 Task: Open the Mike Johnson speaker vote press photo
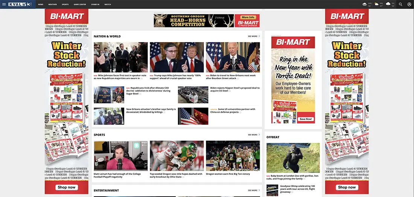click(x=121, y=57)
